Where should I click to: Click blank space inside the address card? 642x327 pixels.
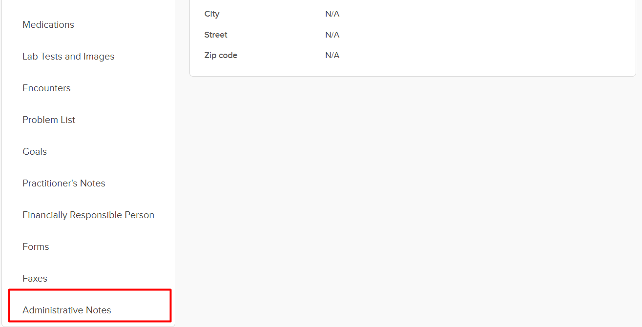click(x=488, y=35)
